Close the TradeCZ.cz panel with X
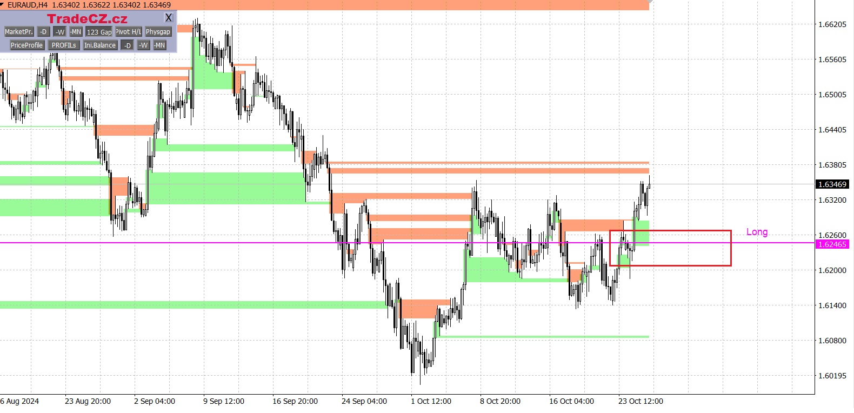This screenshot has height=413, width=854. point(169,18)
